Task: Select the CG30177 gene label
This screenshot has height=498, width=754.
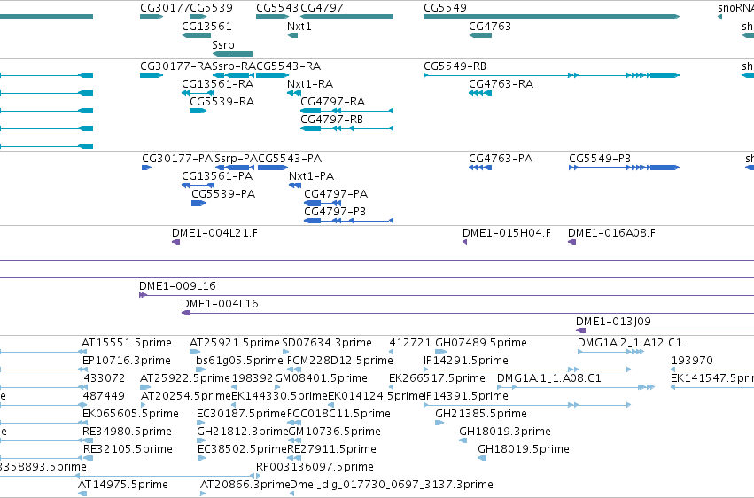Action: pos(165,8)
